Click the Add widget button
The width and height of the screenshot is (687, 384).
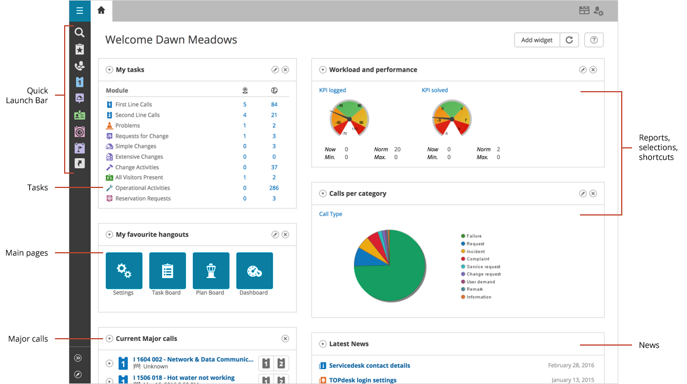(x=536, y=40)
